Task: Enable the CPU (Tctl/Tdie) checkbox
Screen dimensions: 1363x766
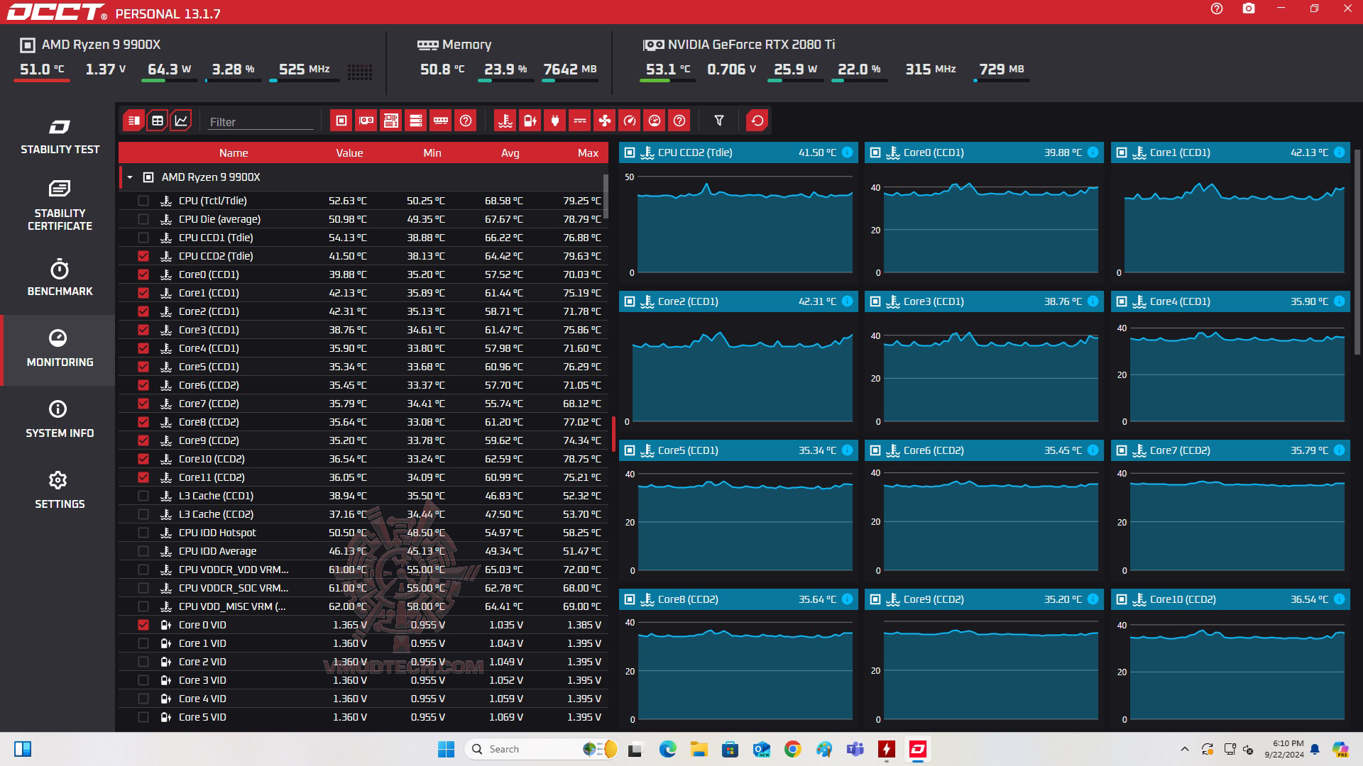Action: [143, 201]
